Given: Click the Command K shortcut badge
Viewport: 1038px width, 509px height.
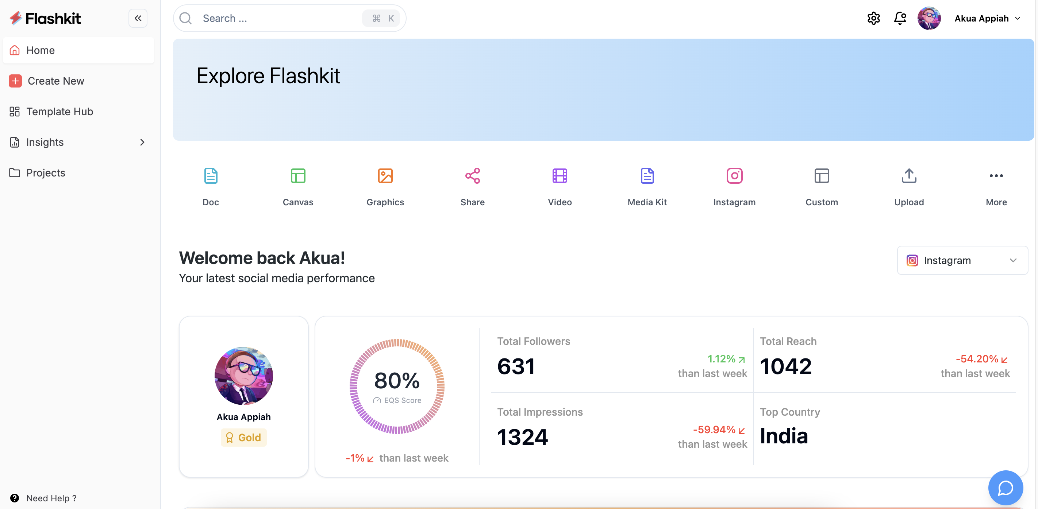Looking at the screenshot, I should [381, 18].
